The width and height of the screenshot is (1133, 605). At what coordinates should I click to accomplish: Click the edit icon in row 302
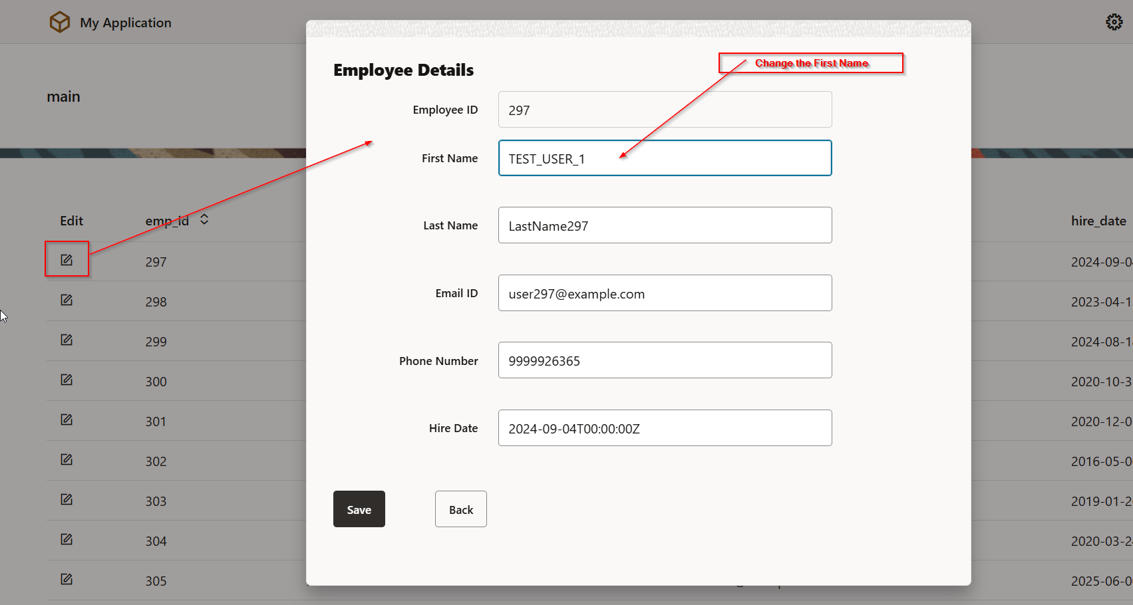[x=67, y=459]
